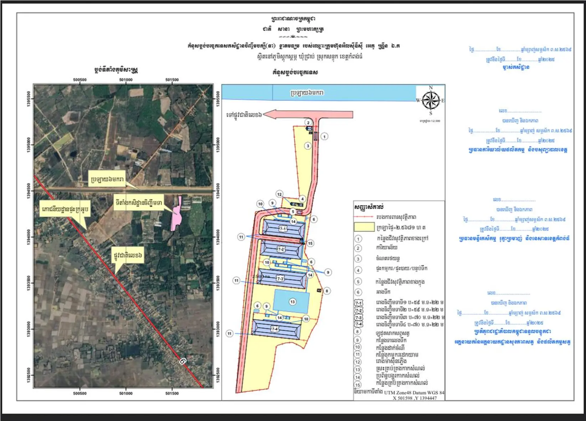Click the compass rose on the site plan

tap(431, 100)
